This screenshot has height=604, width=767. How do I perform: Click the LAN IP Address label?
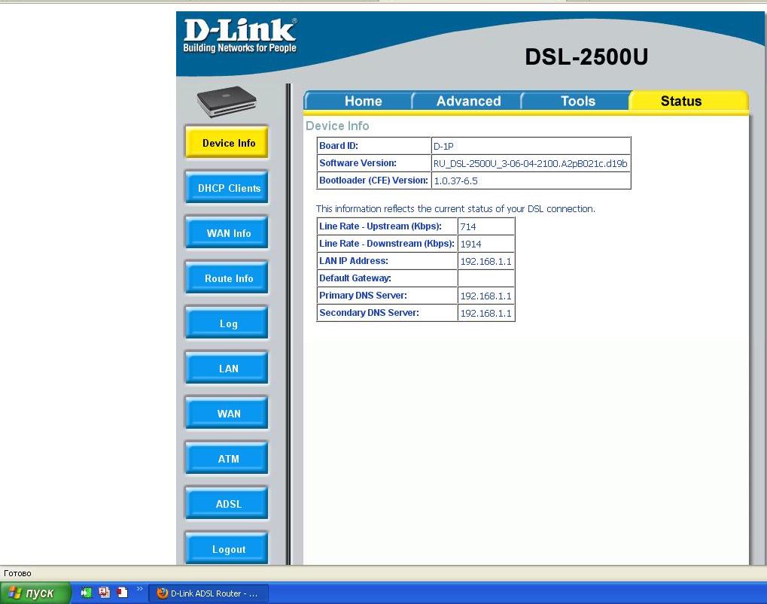coord(353,261)
